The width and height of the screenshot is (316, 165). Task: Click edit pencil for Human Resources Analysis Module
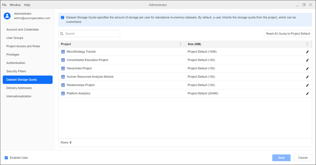pyautogui.click(x=307, y=77)
